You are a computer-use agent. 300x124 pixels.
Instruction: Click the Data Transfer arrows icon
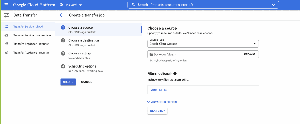tap(6, 15)
